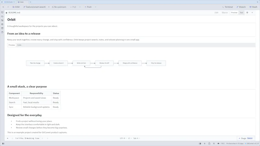Open the UTF-8 encoding dropdown
Image resolution: width=260 pixels, height=146 pixels.
pyautogui.click(x=123, y=139)
